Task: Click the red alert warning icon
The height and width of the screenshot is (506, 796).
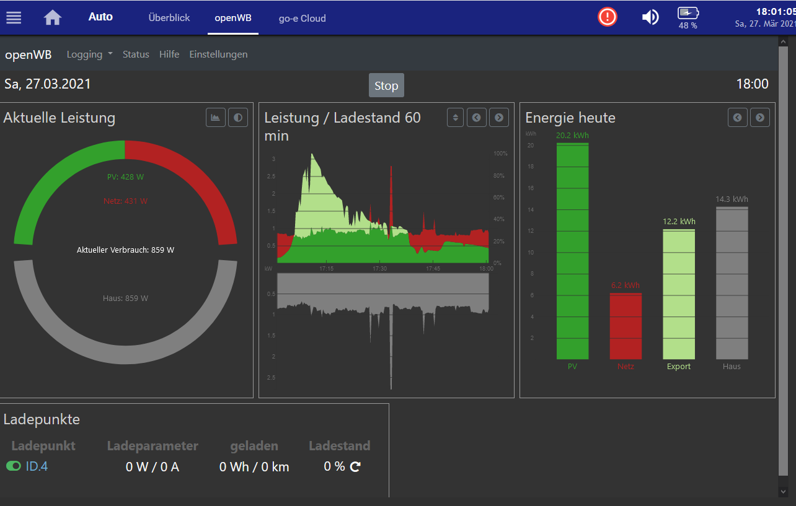Action: (608, 17)
